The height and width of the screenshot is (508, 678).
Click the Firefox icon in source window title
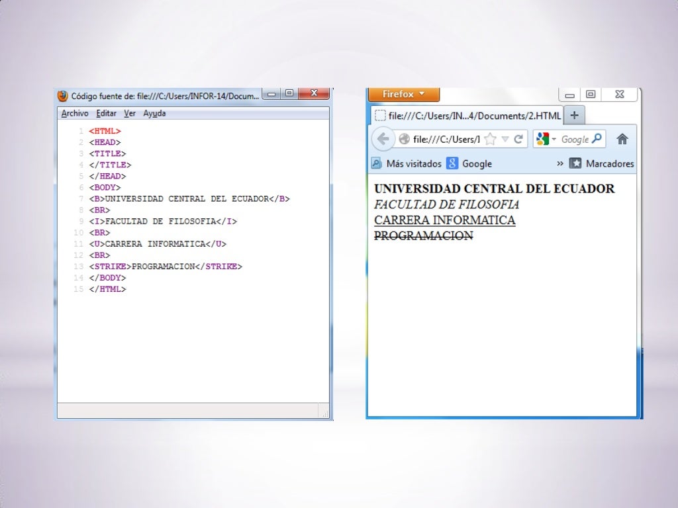pos(63,96)
